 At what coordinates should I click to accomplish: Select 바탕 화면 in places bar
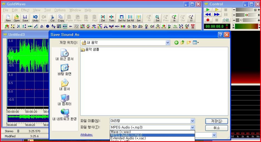click(x=64, y=70)
